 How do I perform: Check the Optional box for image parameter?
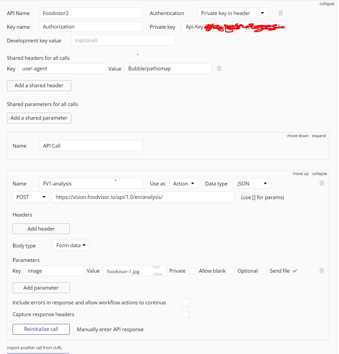point(263,271)
